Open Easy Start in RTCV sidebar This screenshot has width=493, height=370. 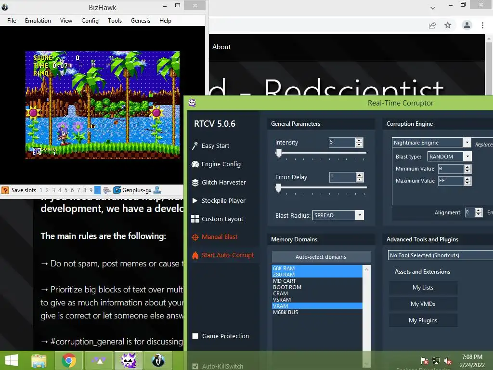pyautogui.click(x=215, y=145)
